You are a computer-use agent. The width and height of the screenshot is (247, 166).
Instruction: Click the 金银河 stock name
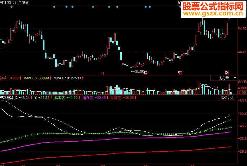point(23,3)
